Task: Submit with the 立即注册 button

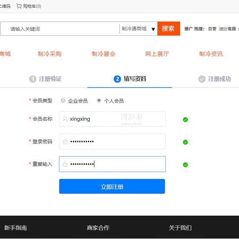Action: [x=112, y=186]
